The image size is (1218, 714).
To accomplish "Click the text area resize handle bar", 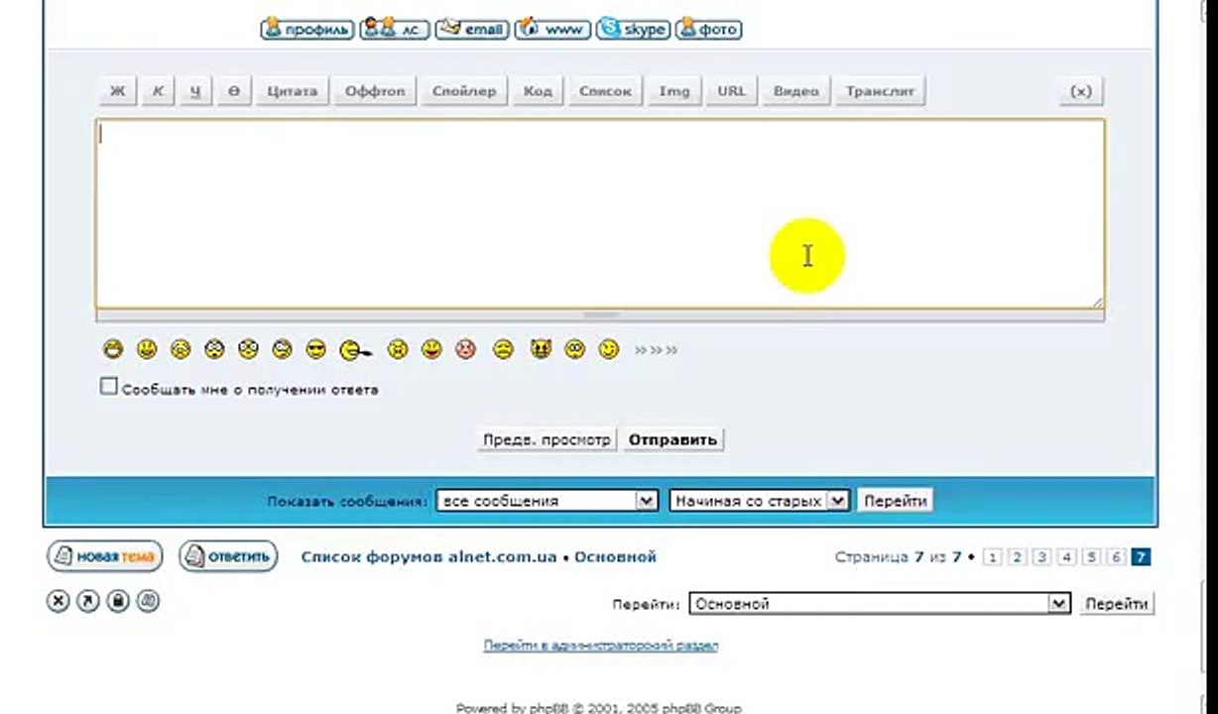I will tap(600, 315).
